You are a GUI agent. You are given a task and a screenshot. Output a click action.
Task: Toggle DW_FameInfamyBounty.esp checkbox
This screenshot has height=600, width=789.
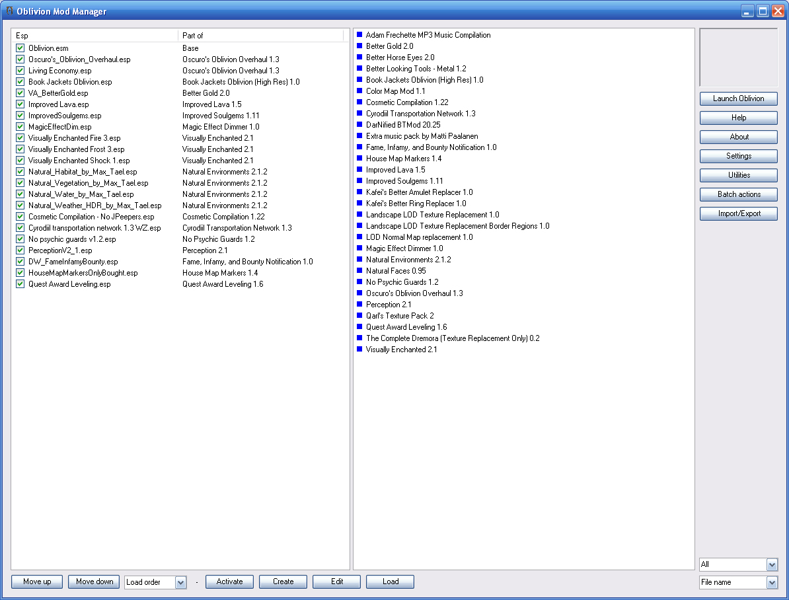[20, 261]
